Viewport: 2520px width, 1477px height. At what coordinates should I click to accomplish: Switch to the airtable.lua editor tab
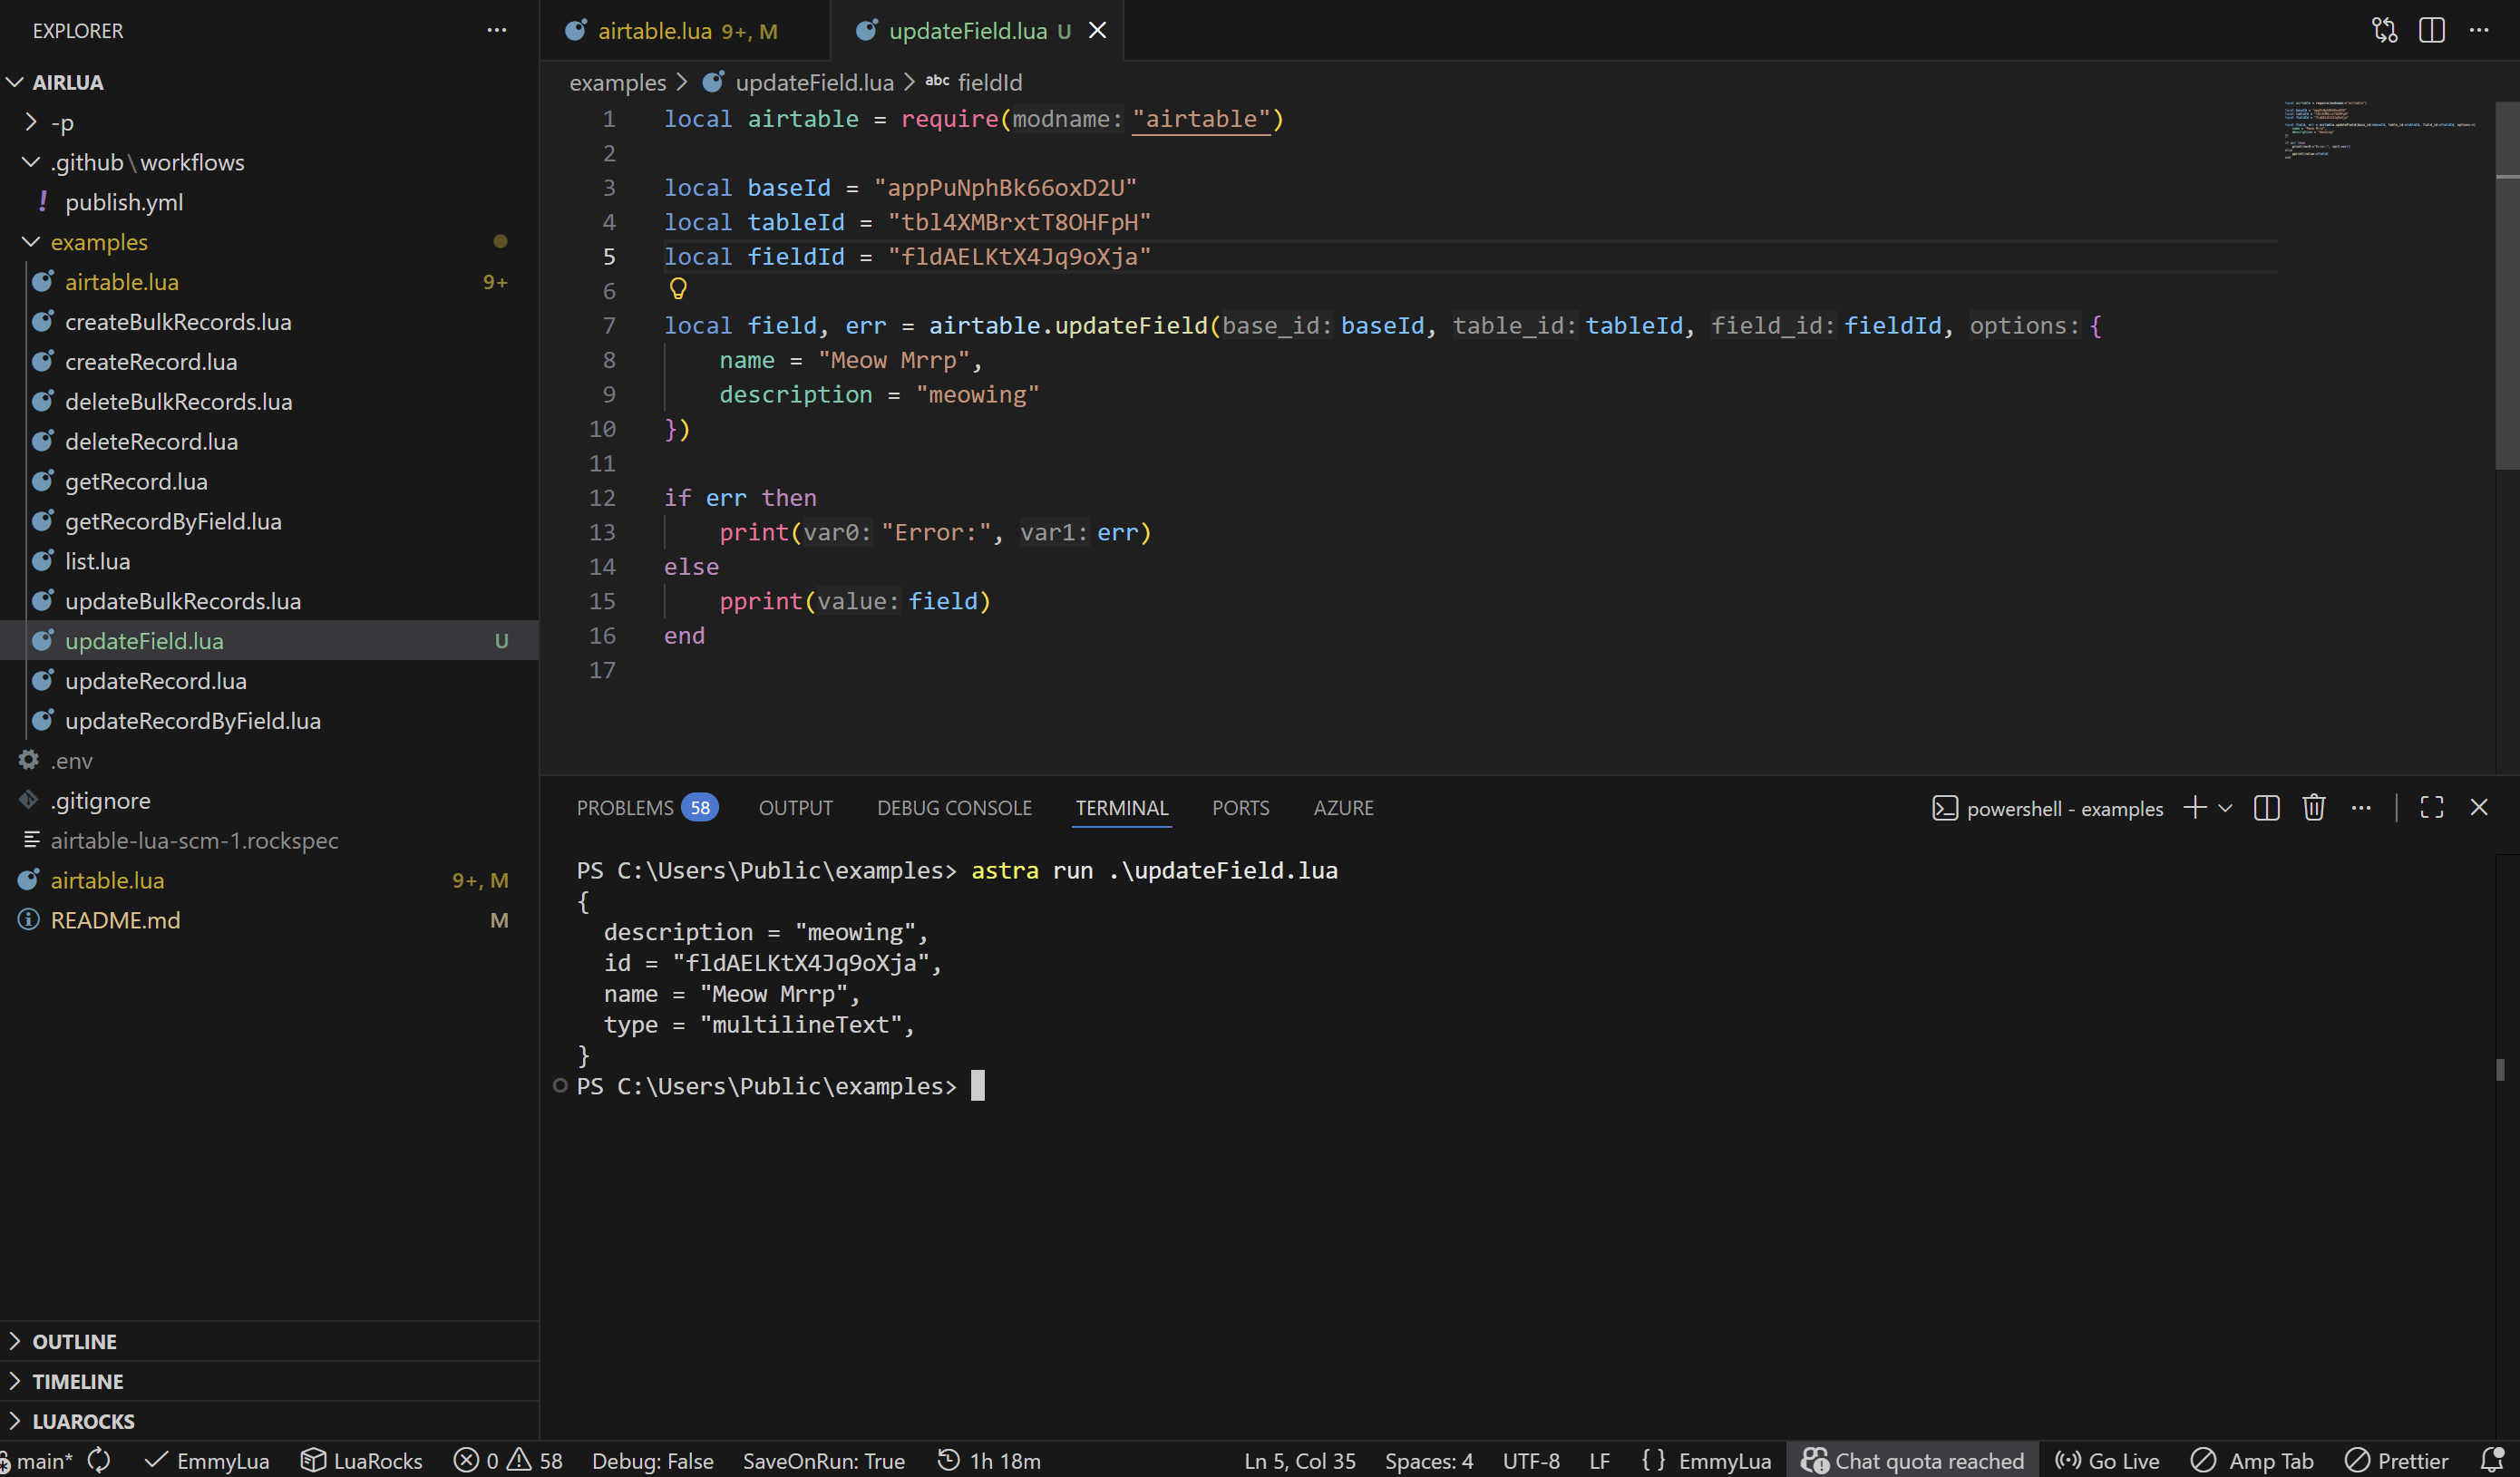[x=655, y=31]
